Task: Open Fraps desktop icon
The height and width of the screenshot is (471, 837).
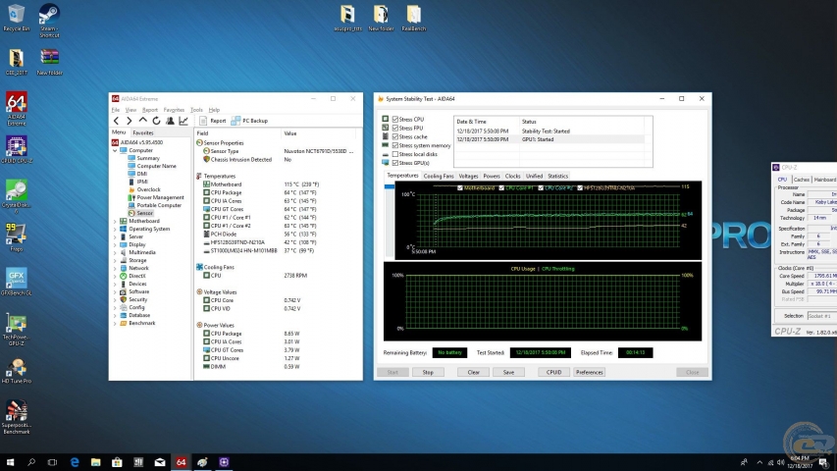Action: [16, 237]
